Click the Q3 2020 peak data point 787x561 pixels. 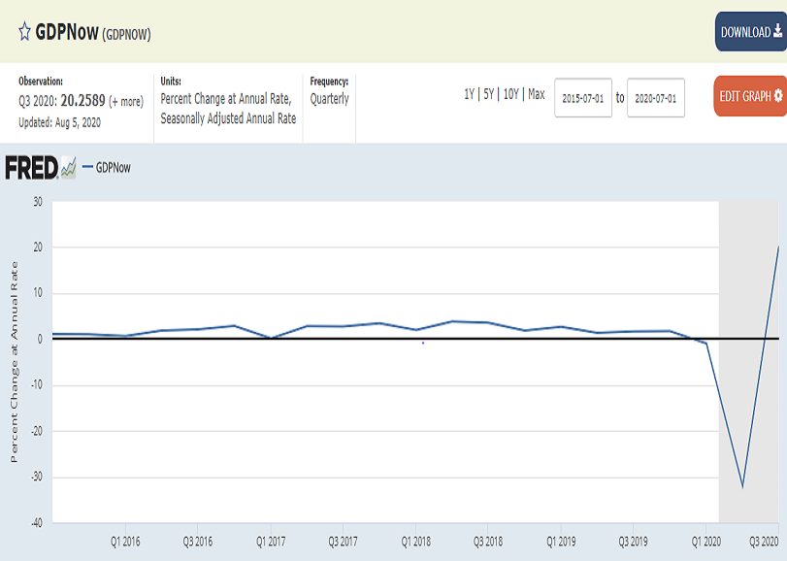coord(778,247)
